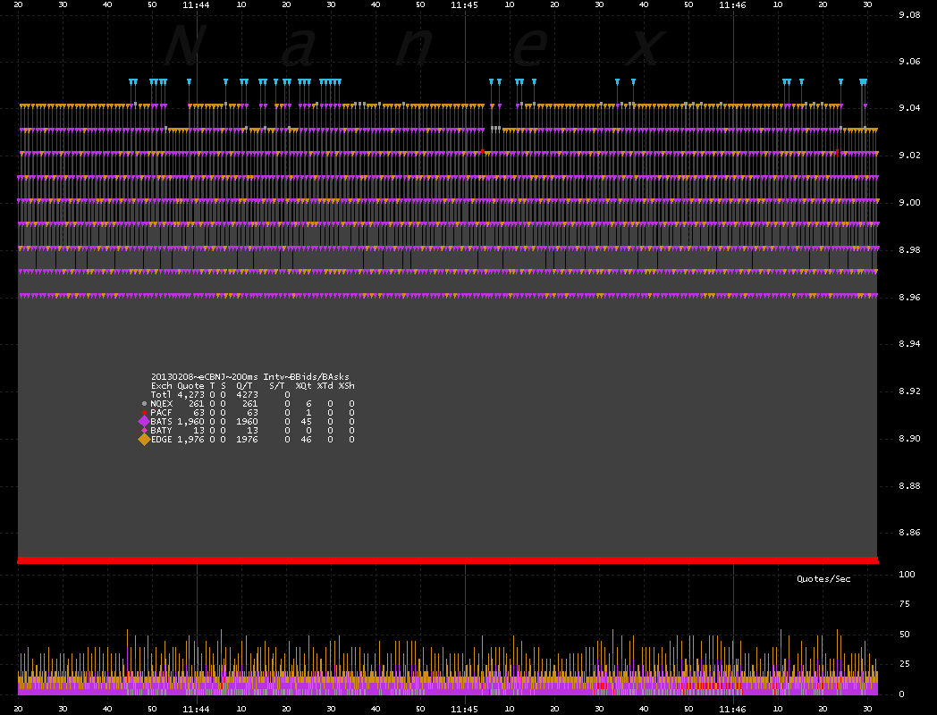Viewport: 937px width, 715px height.
Task: Click the 8.88 price axis label
Action: (x=909, y=485)
